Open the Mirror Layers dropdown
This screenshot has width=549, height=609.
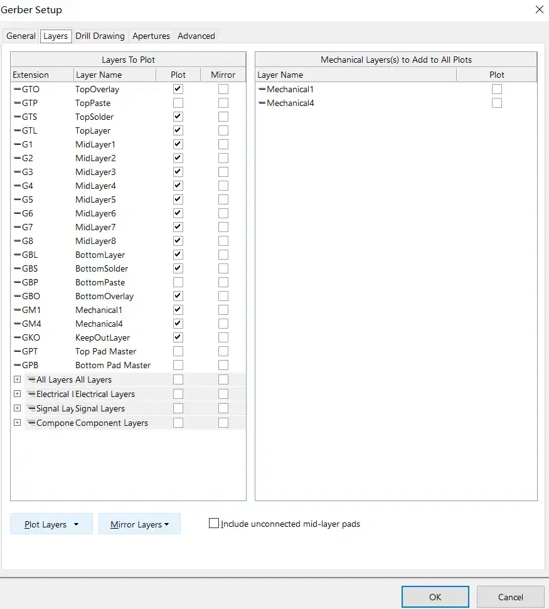[139, 524]
